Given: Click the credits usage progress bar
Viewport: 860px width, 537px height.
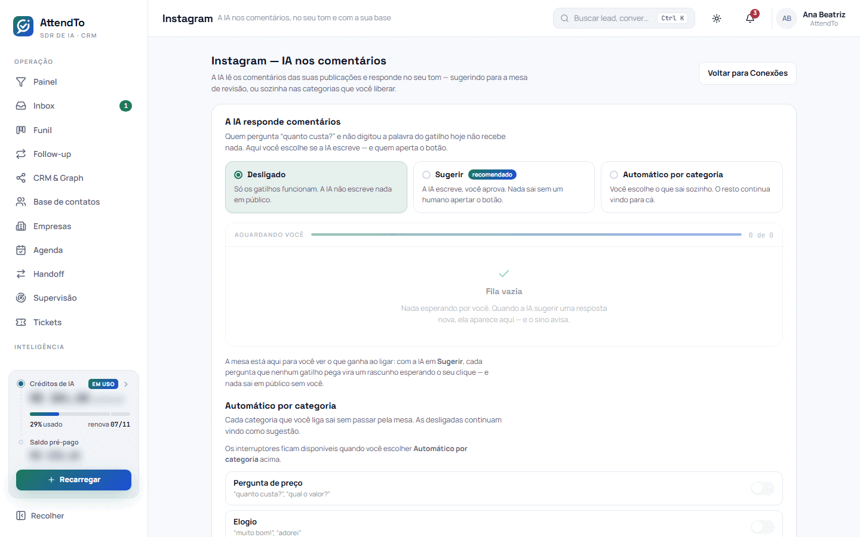Looking at the screenshot, I should pyautogui.click(x=80, y=414).
